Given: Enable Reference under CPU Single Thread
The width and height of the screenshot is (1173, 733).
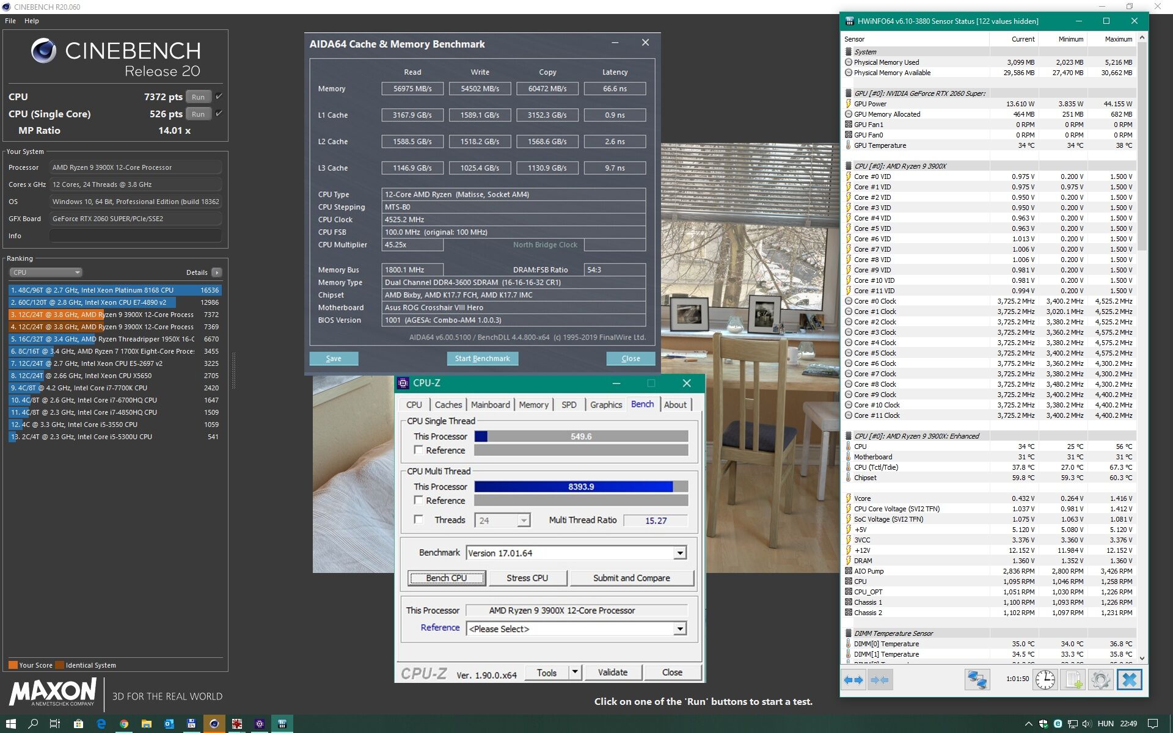Looking at the screenshot, I should coord(418,450).
